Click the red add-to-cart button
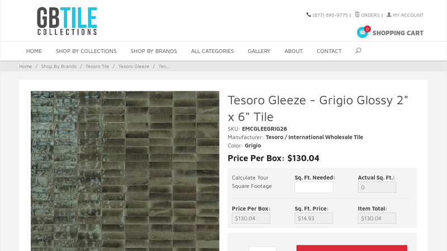 click(351, 248)
